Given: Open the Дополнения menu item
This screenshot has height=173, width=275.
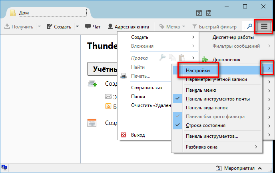Looking at the screenshot, I should click(226, 60).
